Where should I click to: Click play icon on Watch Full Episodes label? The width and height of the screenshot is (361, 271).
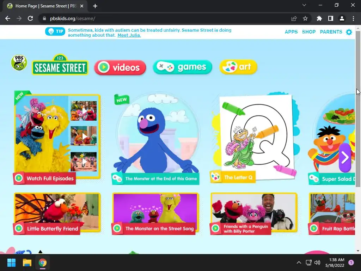pos(19,178)
